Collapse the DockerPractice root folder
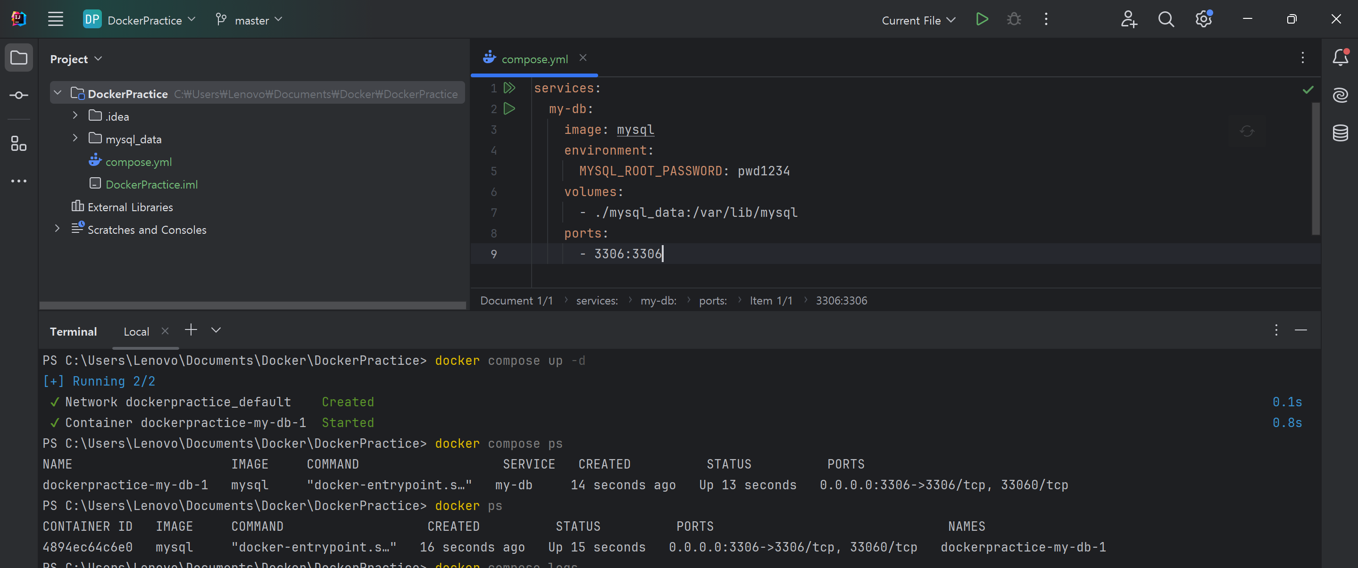This screenshot has width=1358, height=568. (58, 93)
